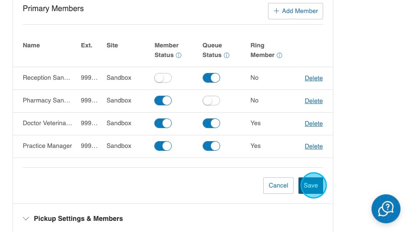Click the Member Status info icon
This screenshot has height=232, width=416.
(178, 56)
